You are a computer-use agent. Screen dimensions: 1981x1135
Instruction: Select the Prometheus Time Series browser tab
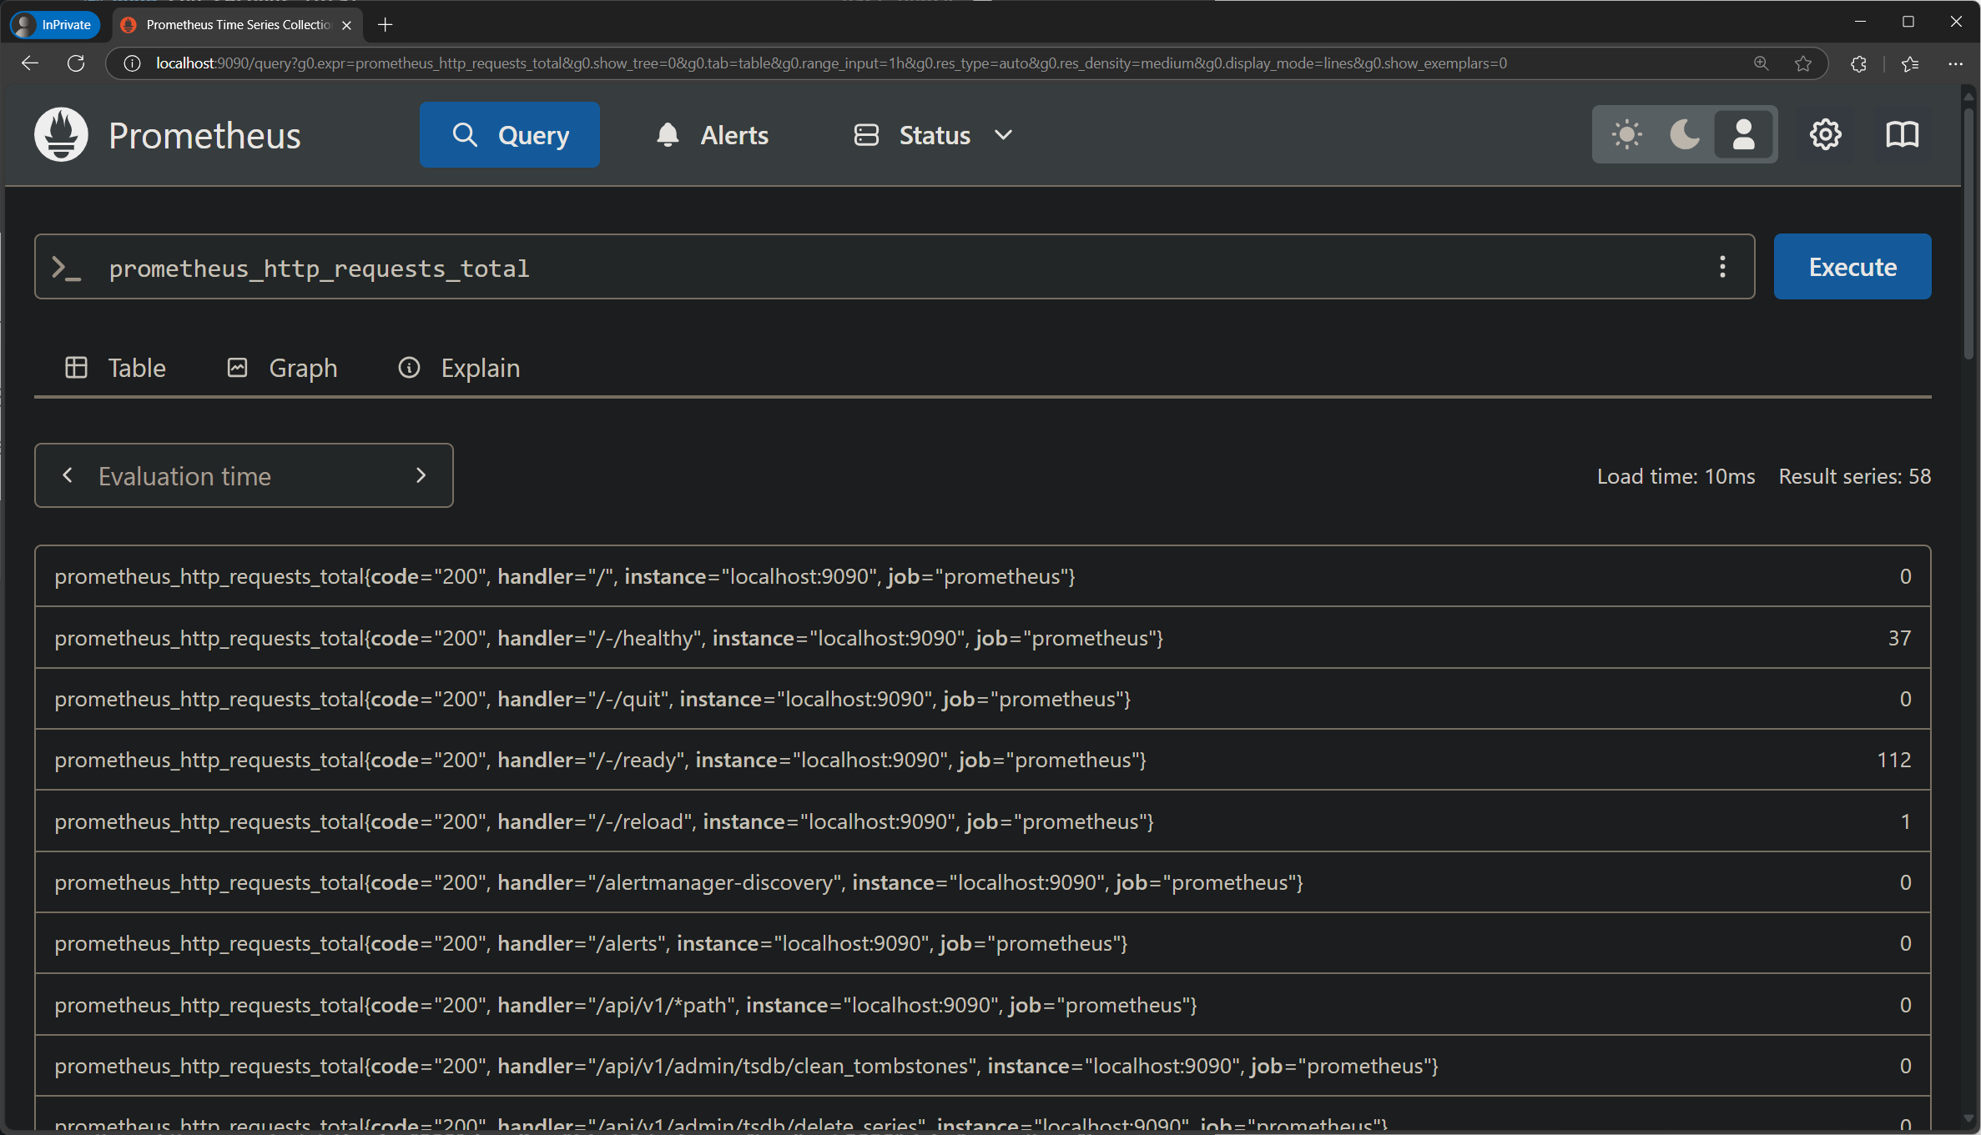pos(238,25)
